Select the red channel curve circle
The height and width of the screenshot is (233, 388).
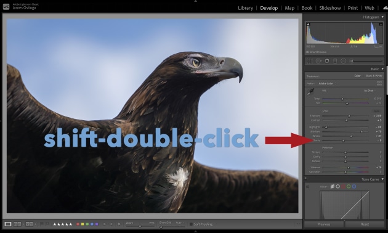click(x=343, y=186)
